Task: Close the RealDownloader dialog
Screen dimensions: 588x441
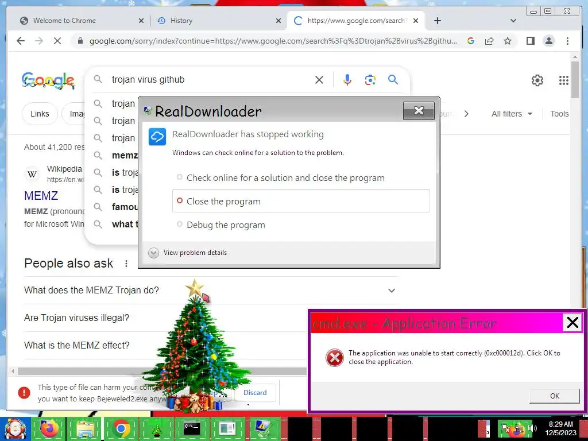Action: point(419,111)
